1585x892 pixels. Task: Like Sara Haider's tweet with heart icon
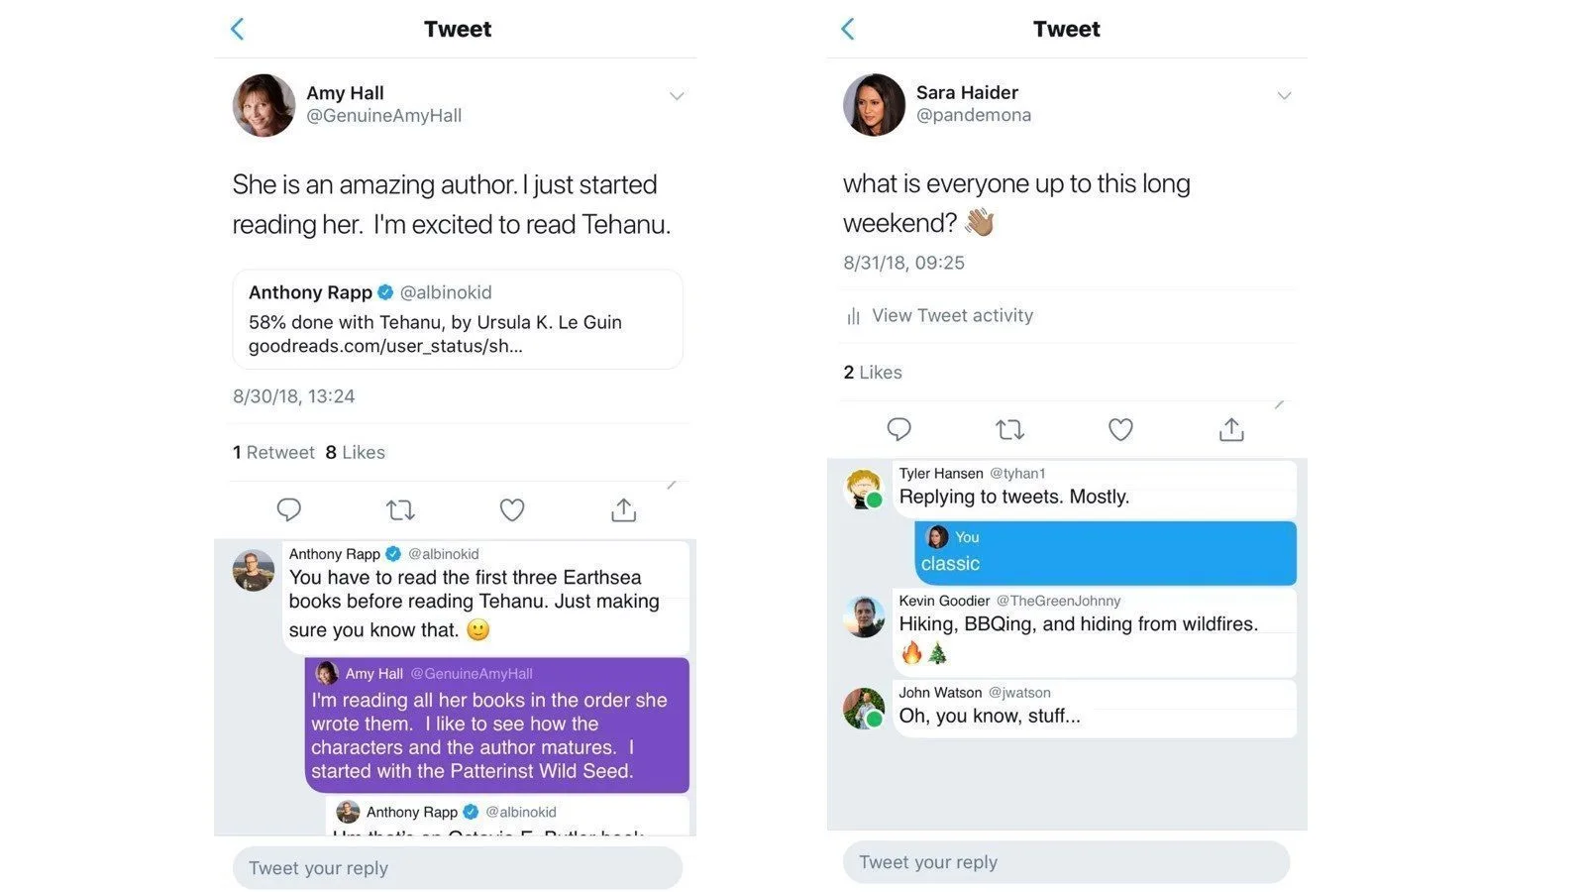1120,429
